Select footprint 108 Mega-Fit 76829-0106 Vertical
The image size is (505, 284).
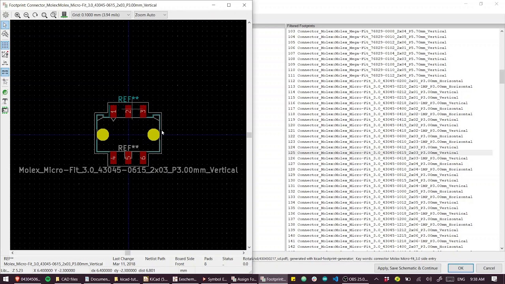coord(389,59)
